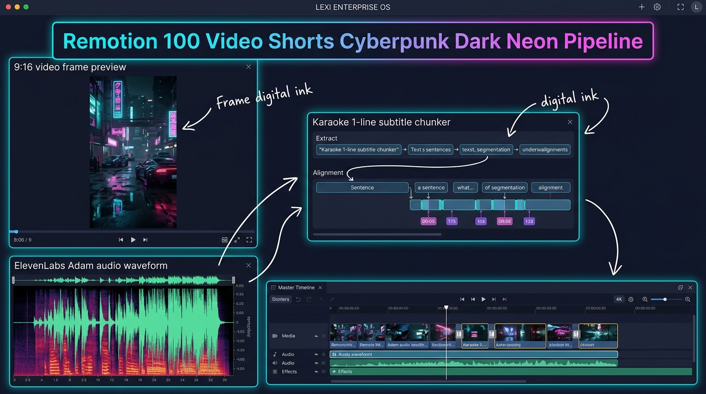Click the arrow icon on Media track

(x=316, y=336)
